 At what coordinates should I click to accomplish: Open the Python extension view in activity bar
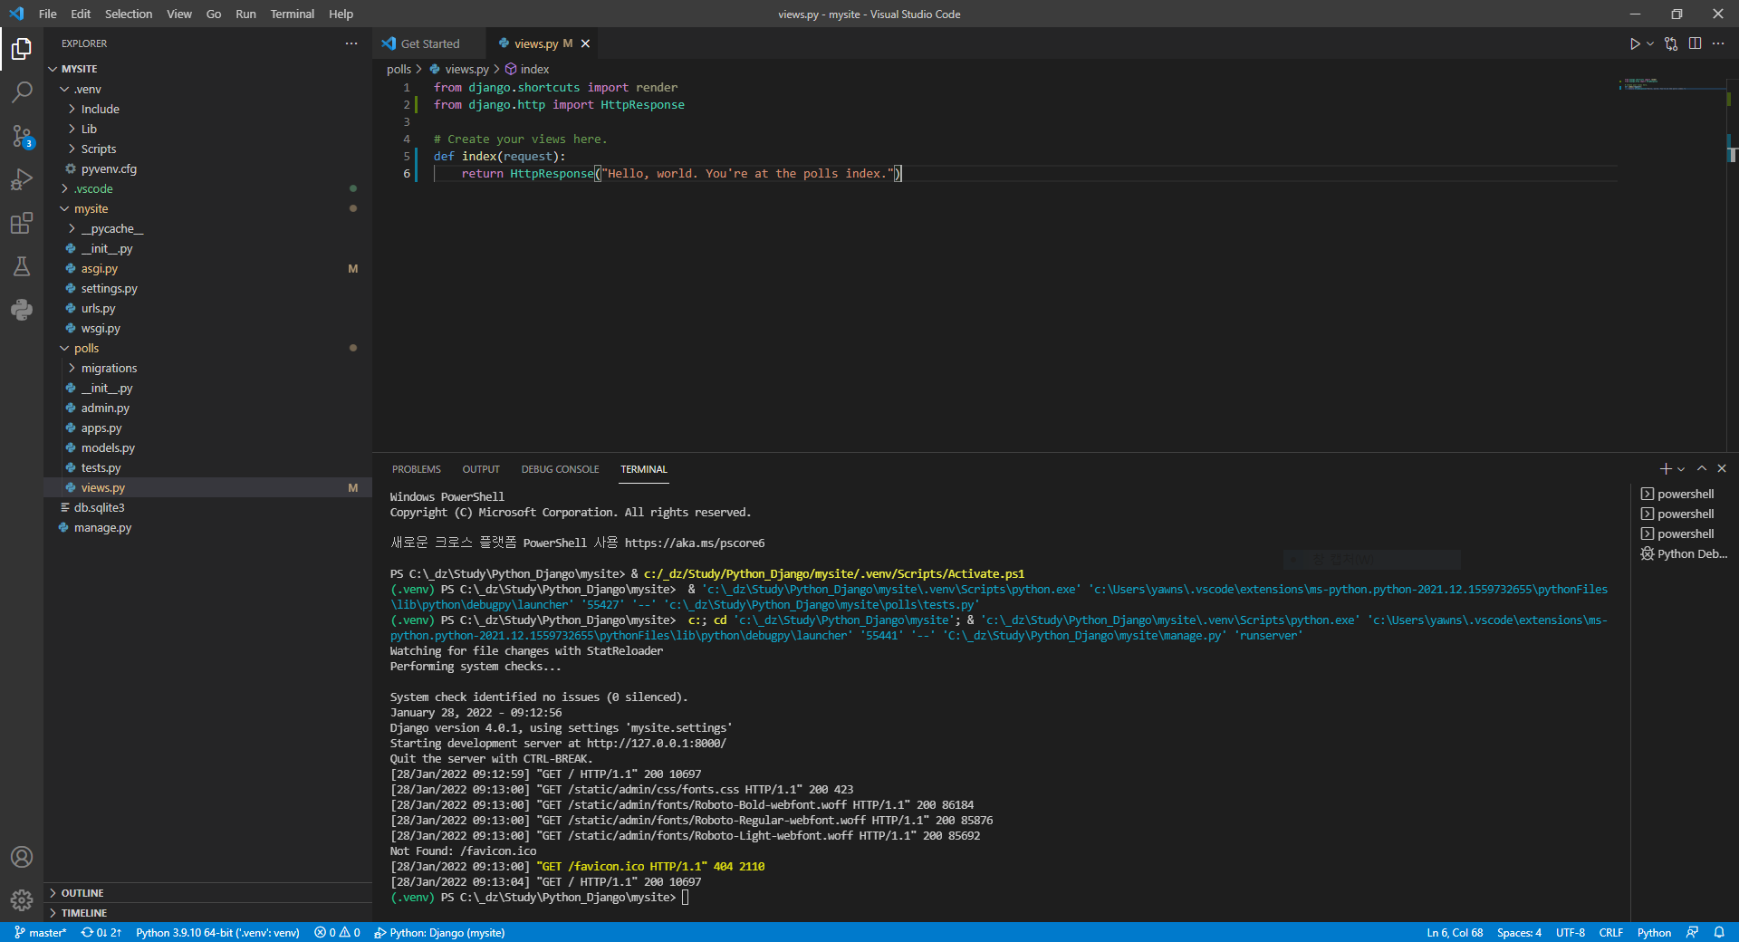point(22,310)
